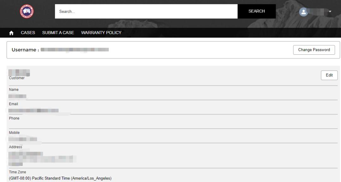The width and height of the screenshot is (341, 182).
Task: Open the WARRANTY POLICY page
Action: click(101, 33)
